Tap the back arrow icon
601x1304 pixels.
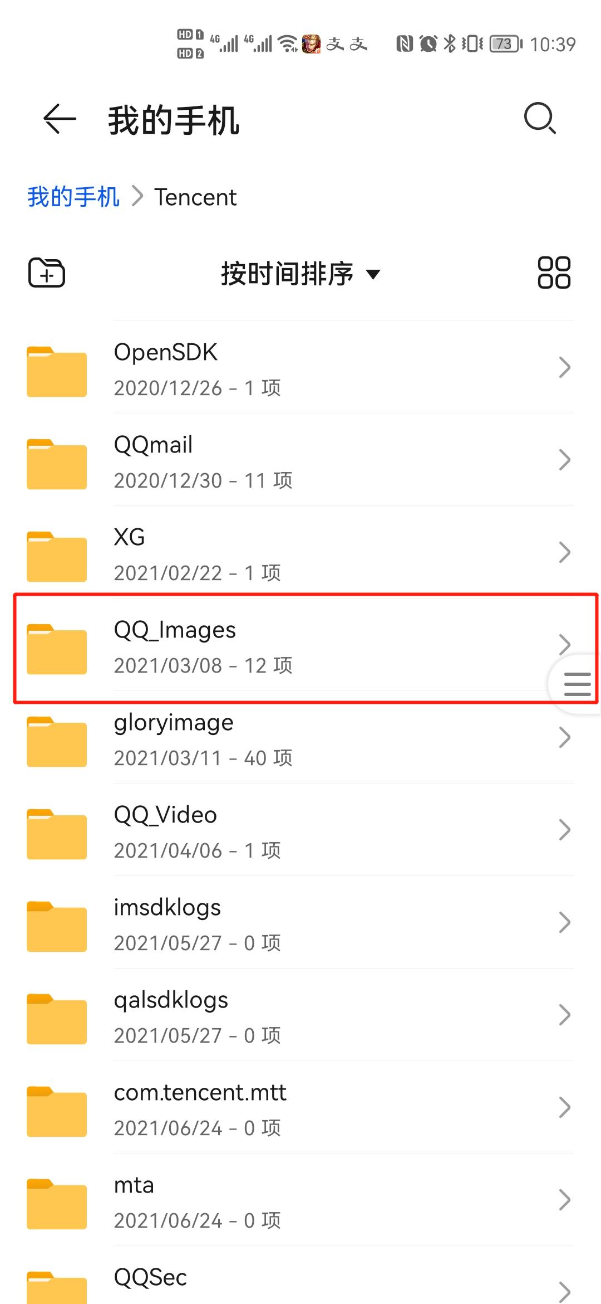coord(60,119)
